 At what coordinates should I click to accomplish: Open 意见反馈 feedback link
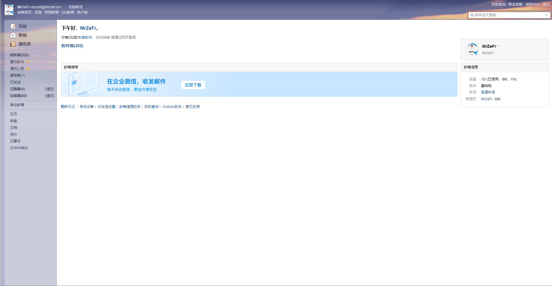pyautogui.click(x=192, y=106)
